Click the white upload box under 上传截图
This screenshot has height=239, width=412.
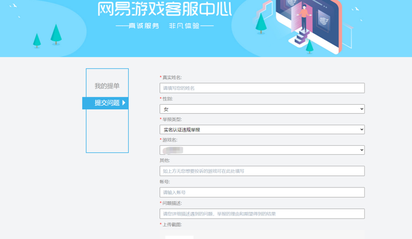pyautogui.click(x=180, y=237)
